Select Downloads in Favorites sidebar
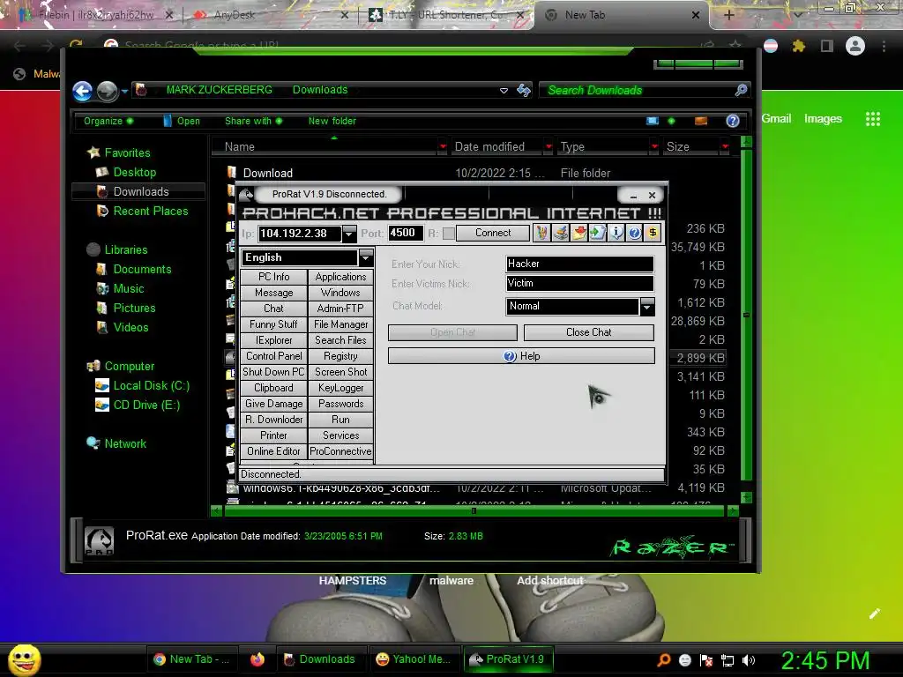The height and width of the screenshot is (677, 903). click(138, 191)
